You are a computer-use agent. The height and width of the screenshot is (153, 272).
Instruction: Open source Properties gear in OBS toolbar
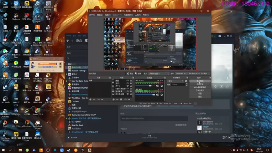coord(130,73)
